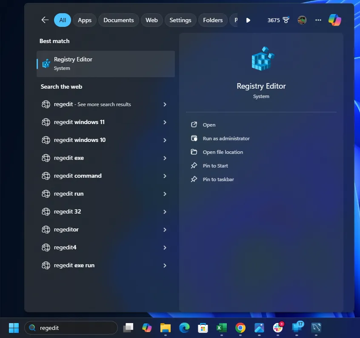Choose Open file location
This screenshot has height=338, width=360.
pyautogui.click(x=223, y=152)
